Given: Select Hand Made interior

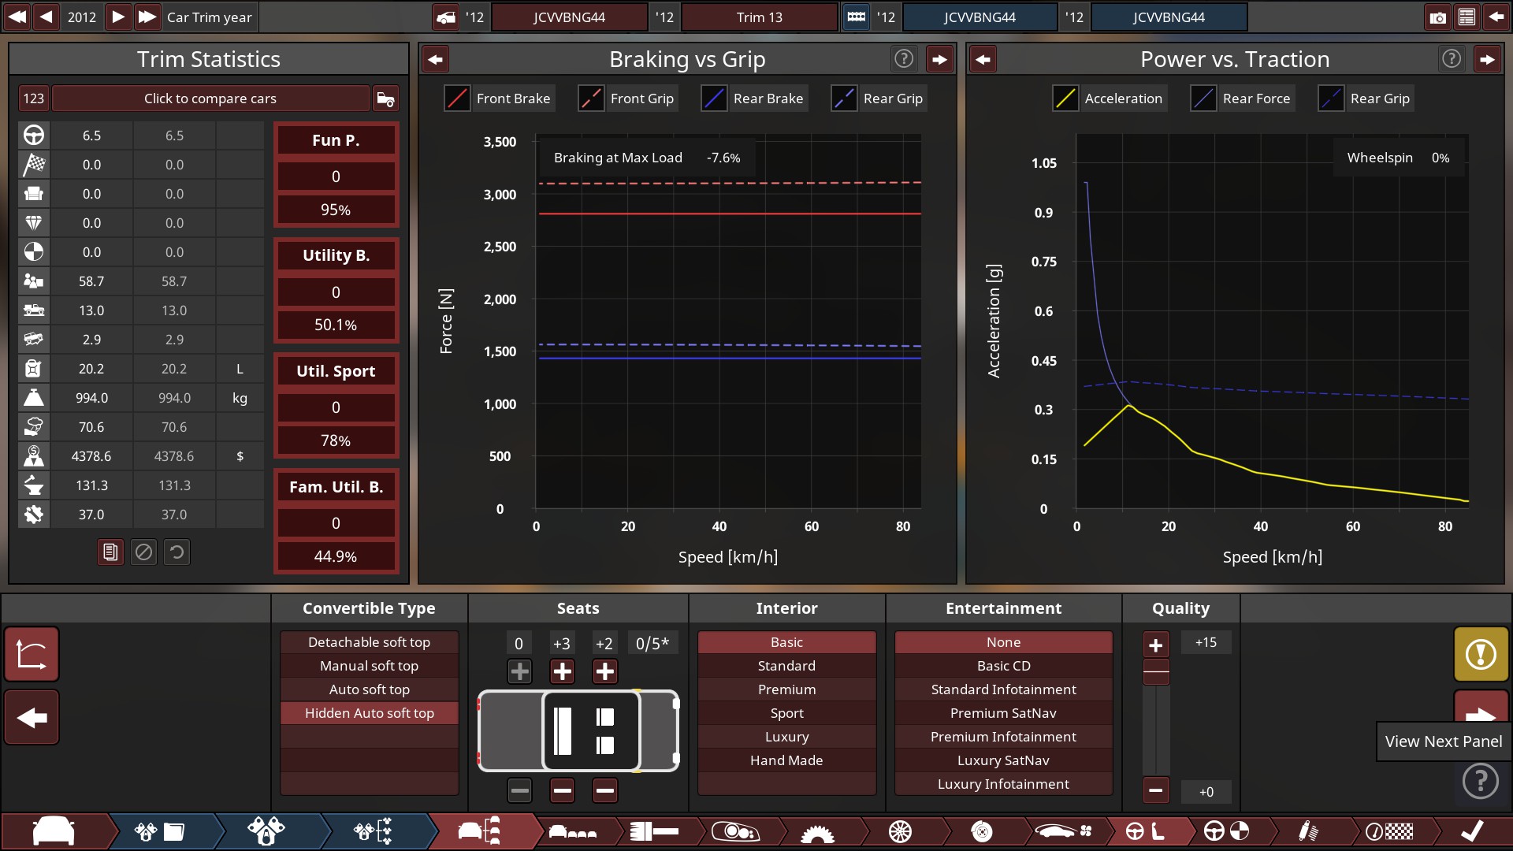Looking at the screenshot, I should tap(786, 760).
